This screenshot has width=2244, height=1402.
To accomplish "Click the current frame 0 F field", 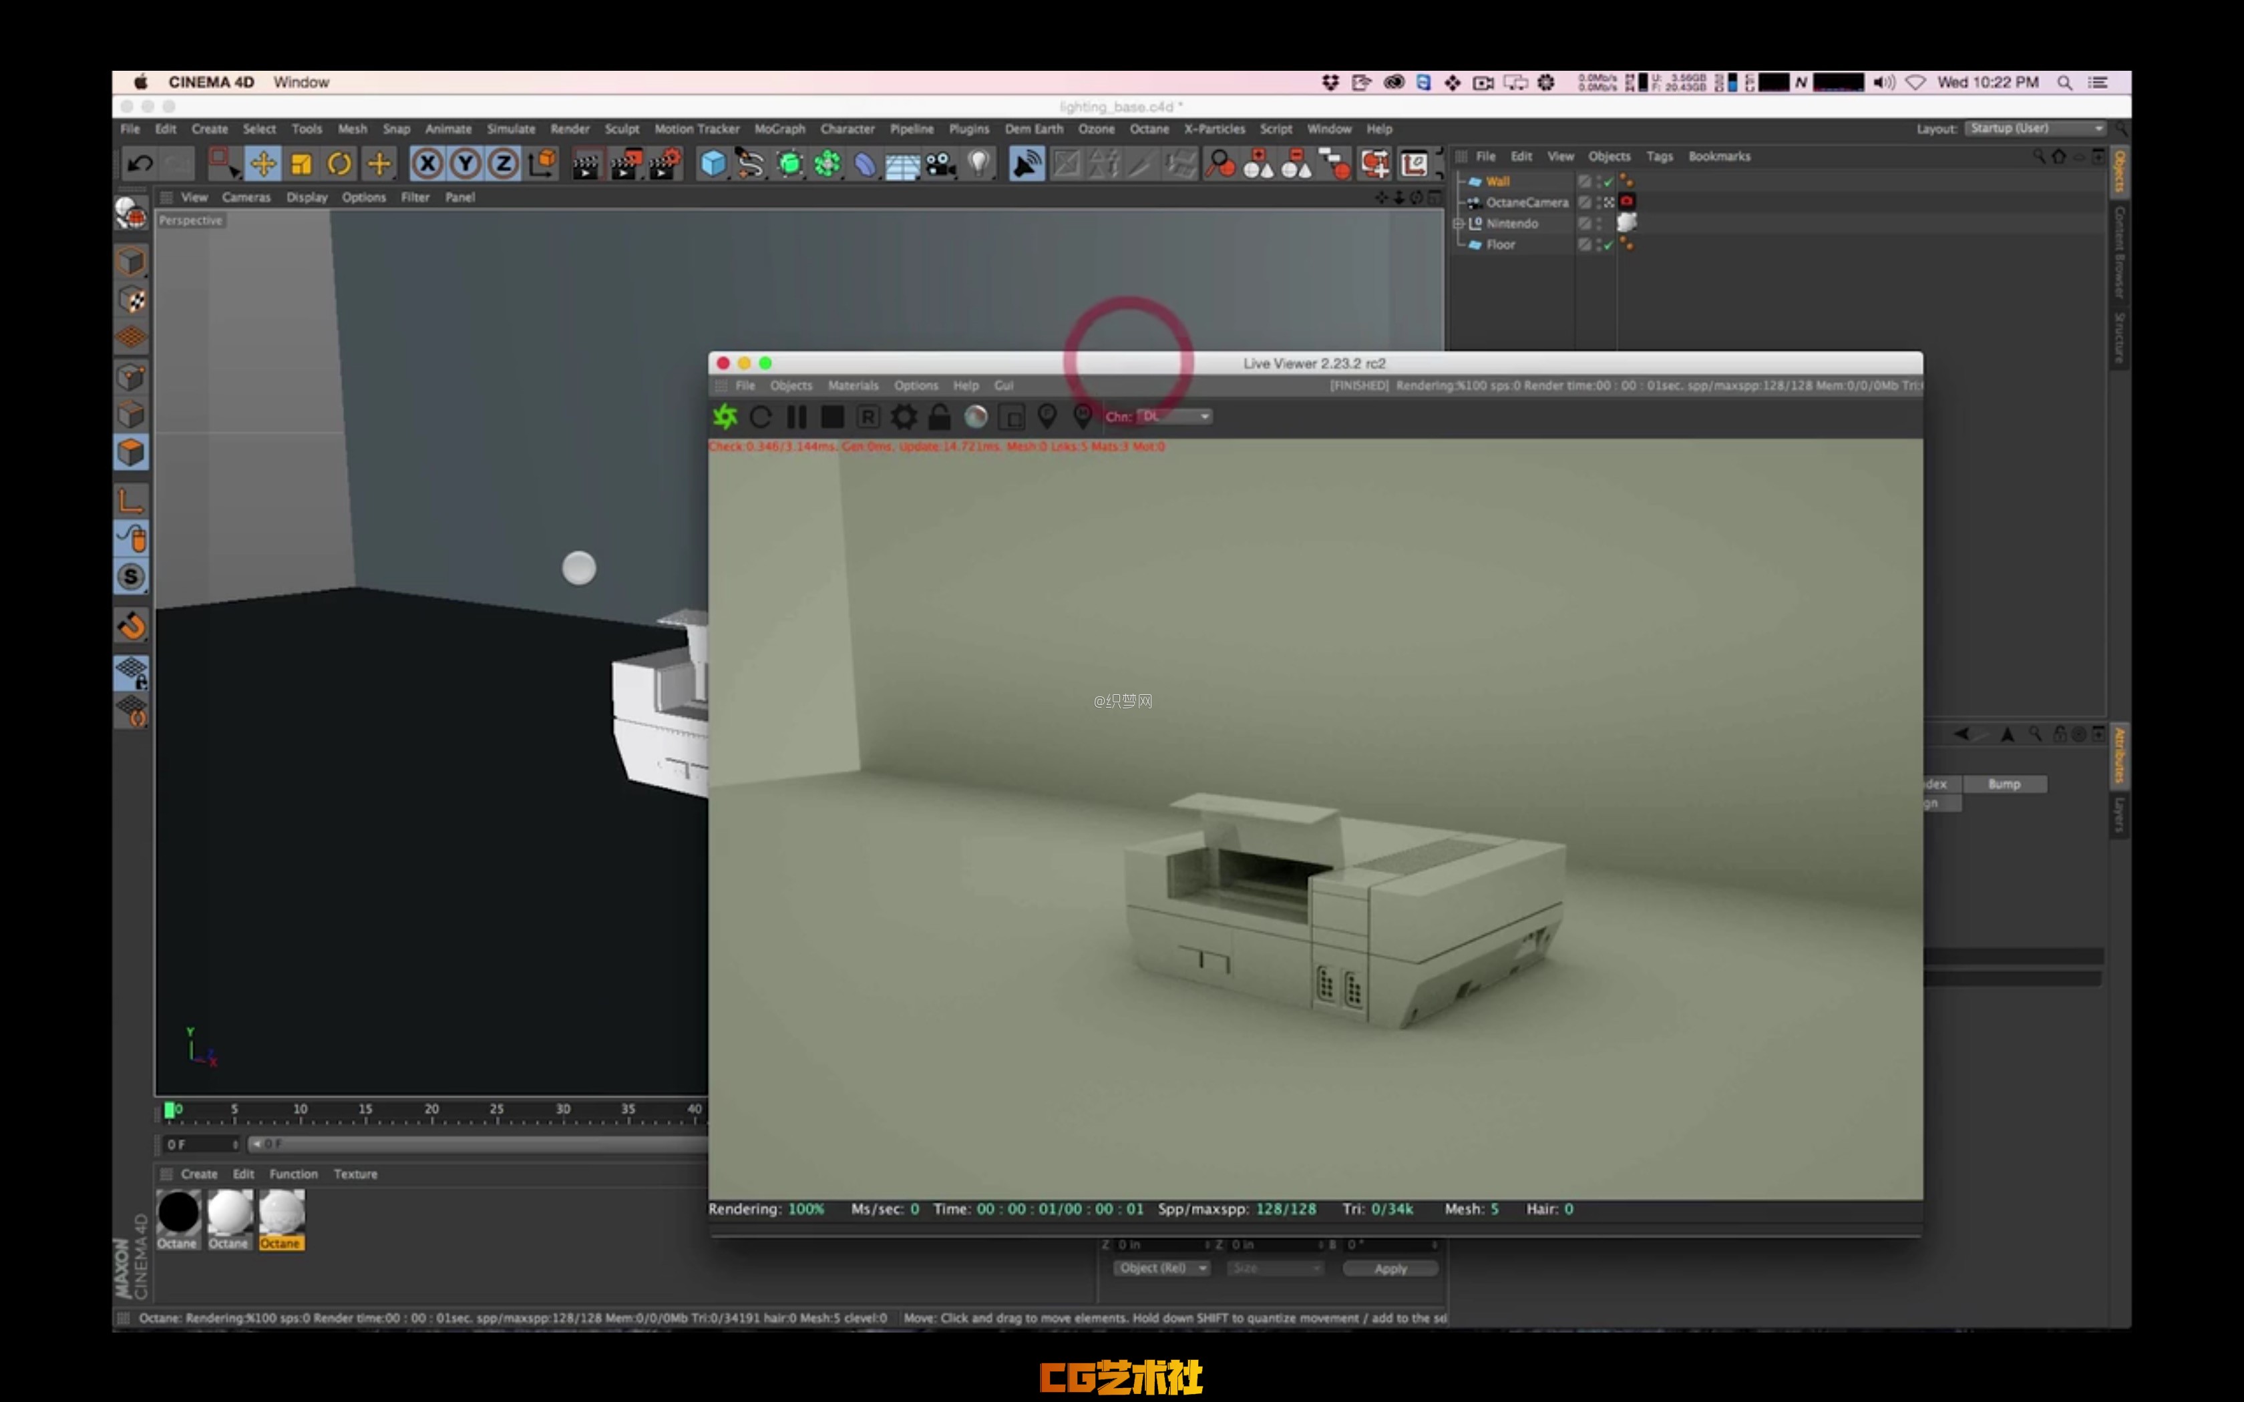I will [x=201, y=1144].
